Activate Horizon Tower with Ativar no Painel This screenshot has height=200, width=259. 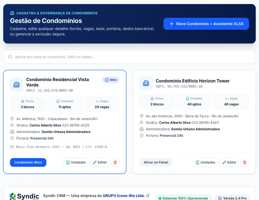pos(156,162)
